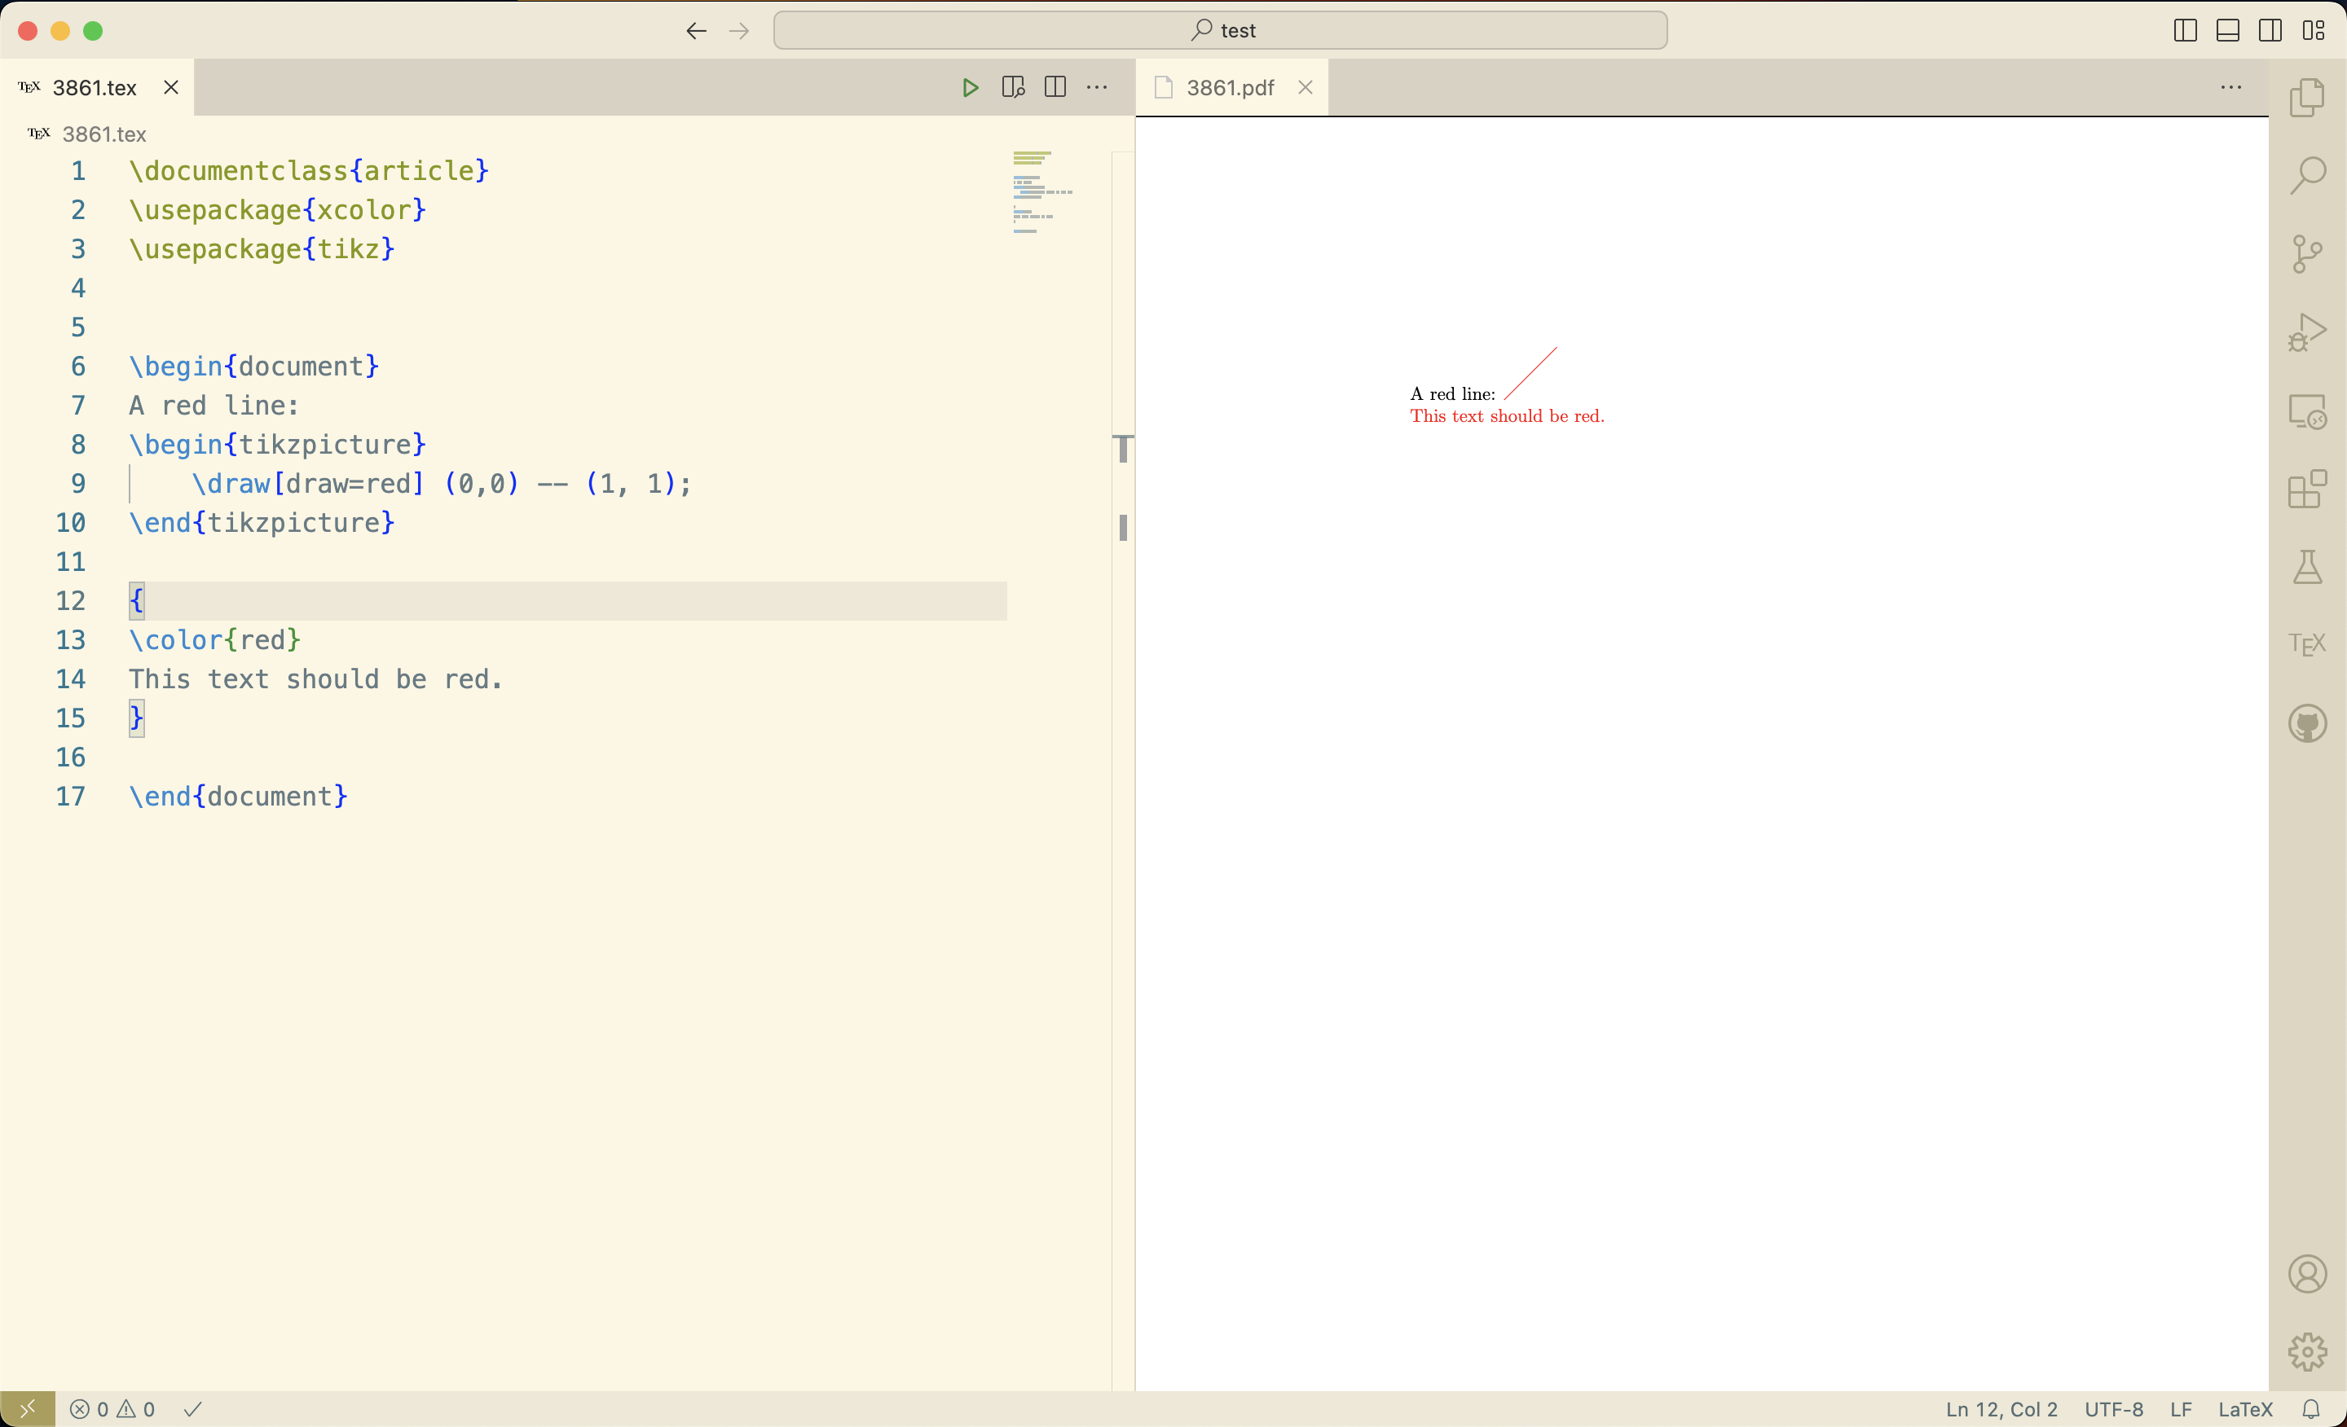Open the Customize Layout options

(x=2313, y=29)
